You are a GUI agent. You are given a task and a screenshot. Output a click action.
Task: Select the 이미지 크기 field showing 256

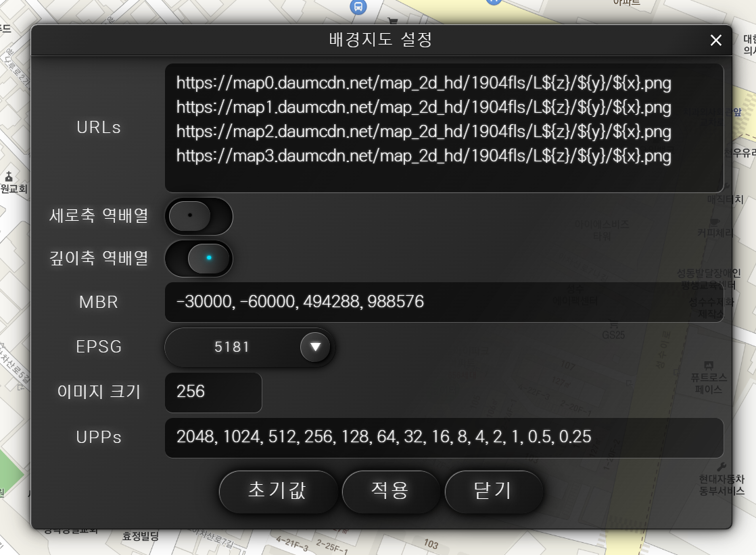(x=213, y=392)
